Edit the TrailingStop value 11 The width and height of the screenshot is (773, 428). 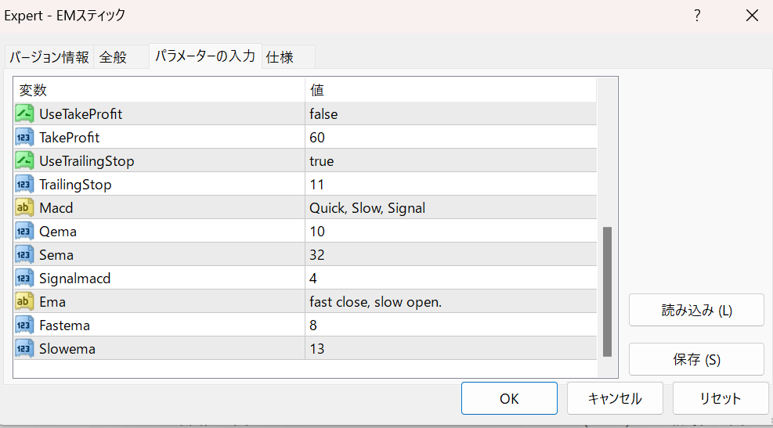450,184
